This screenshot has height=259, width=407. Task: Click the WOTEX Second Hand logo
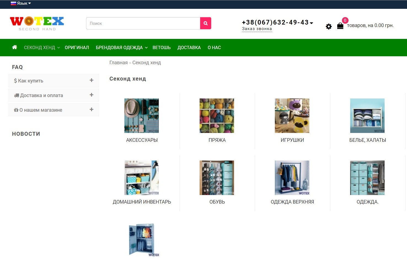click(37, 23)
